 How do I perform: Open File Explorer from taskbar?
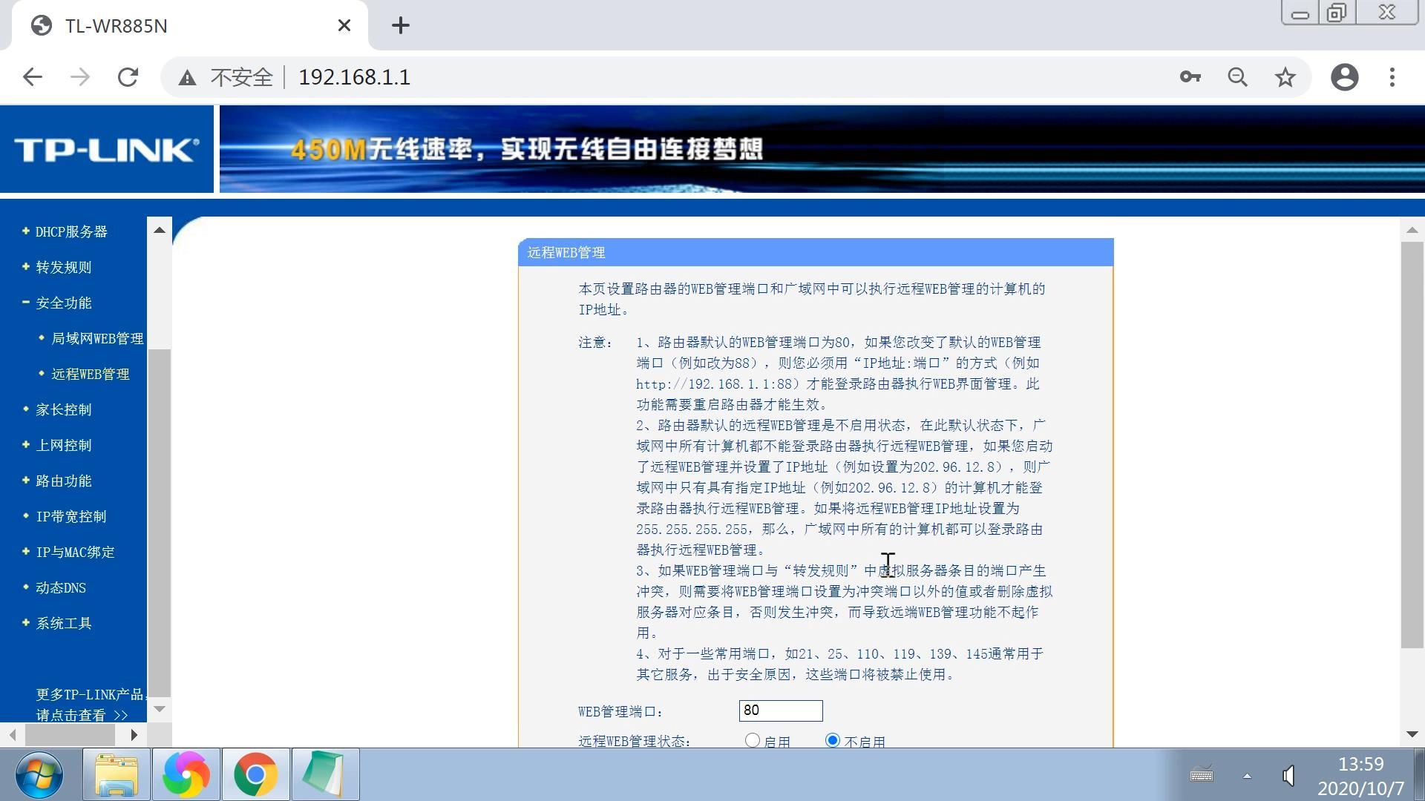[x=117, y=775]
